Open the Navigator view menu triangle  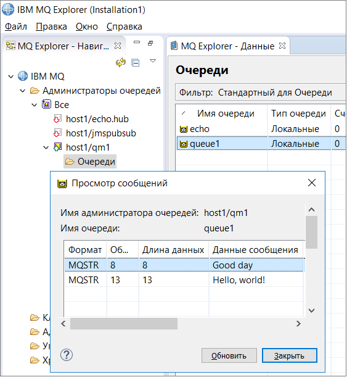(153, 61)
